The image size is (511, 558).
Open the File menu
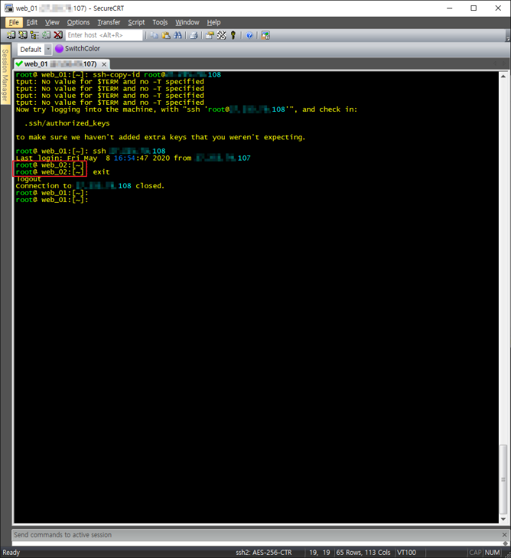(14, 22)
